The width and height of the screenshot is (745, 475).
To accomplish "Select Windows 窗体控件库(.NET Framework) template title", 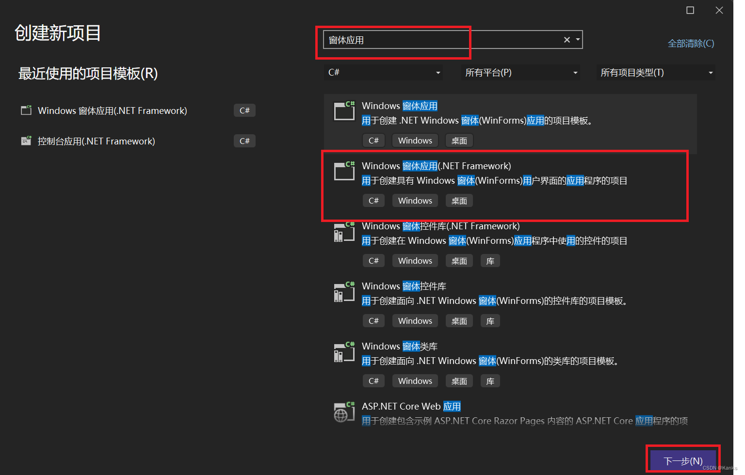I will [440, 226].
